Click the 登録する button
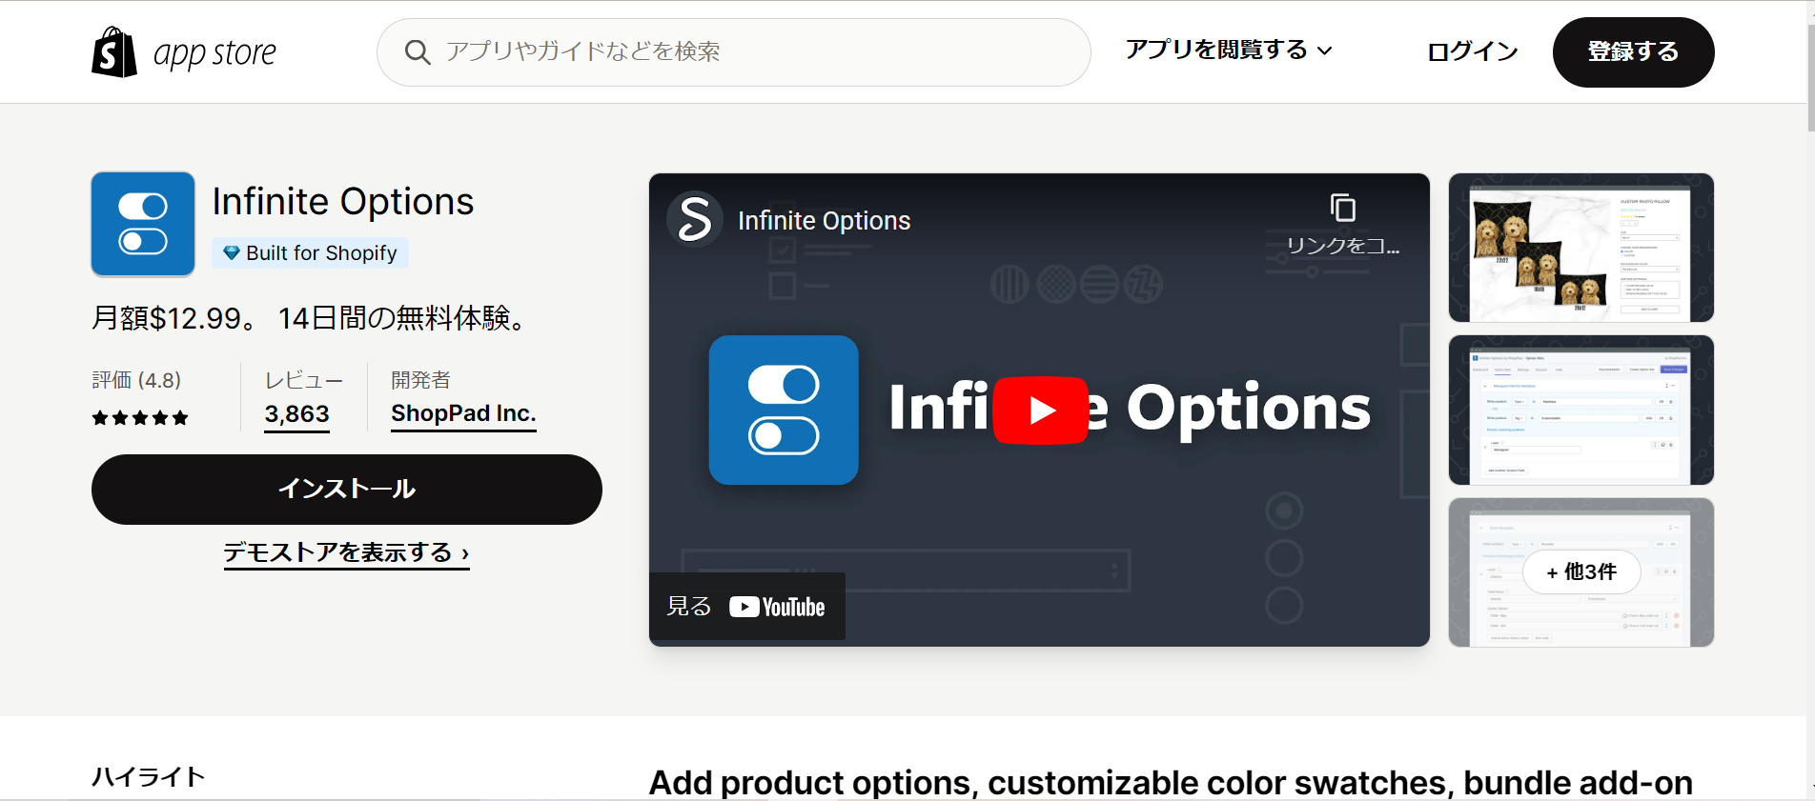Viewport: 1815px width, 801px height. [x=1633, y=52]
